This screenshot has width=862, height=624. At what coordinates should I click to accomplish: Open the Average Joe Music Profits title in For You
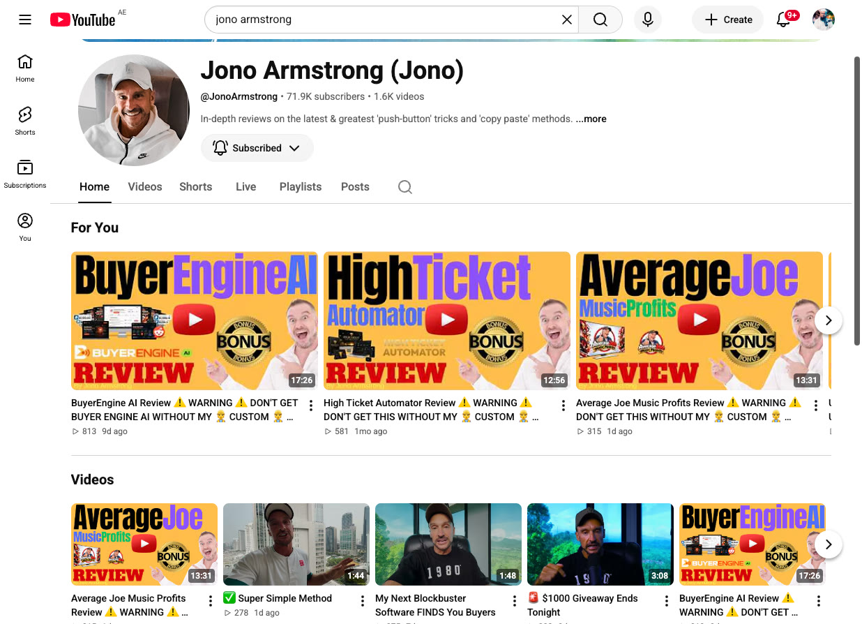click(x=689, y=410)
